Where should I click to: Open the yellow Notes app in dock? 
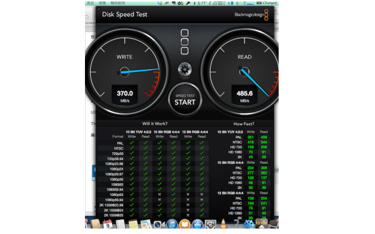click(x=133, y=224)
